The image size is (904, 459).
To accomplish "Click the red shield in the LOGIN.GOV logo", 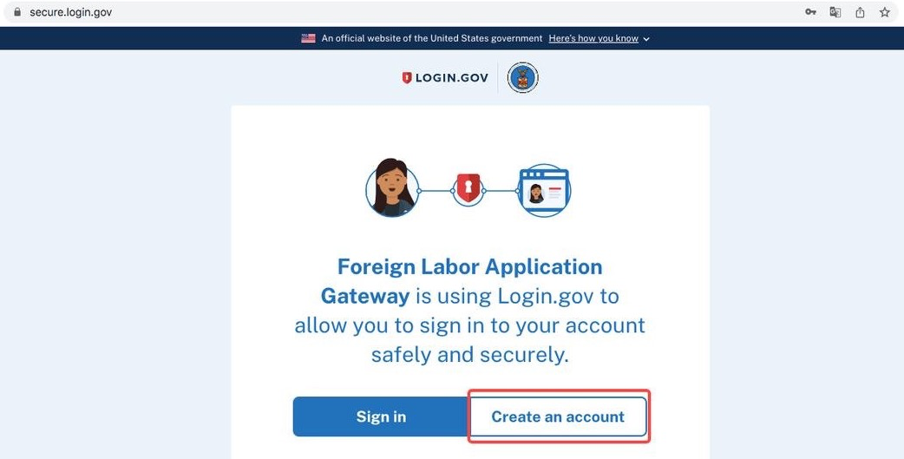I will pos(407,78).
